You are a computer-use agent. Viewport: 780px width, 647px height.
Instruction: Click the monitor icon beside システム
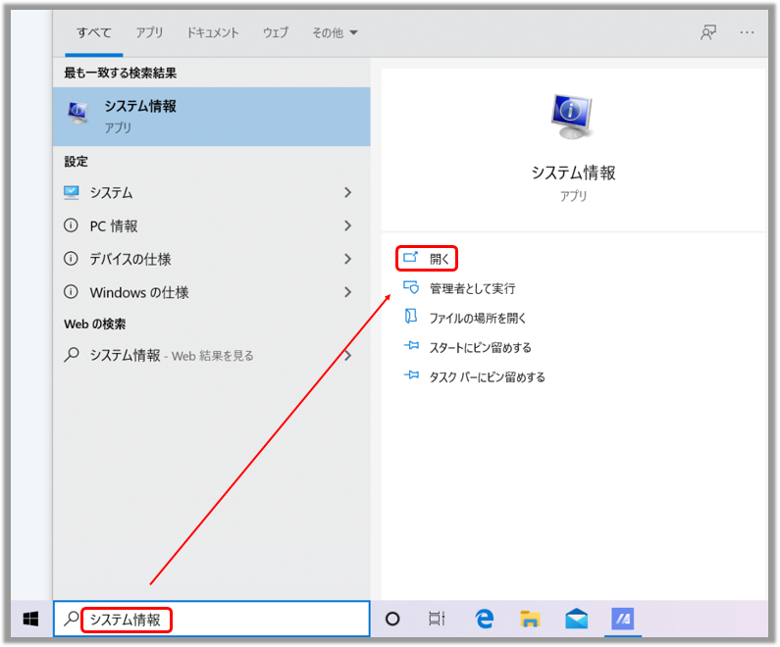point(72,192)
